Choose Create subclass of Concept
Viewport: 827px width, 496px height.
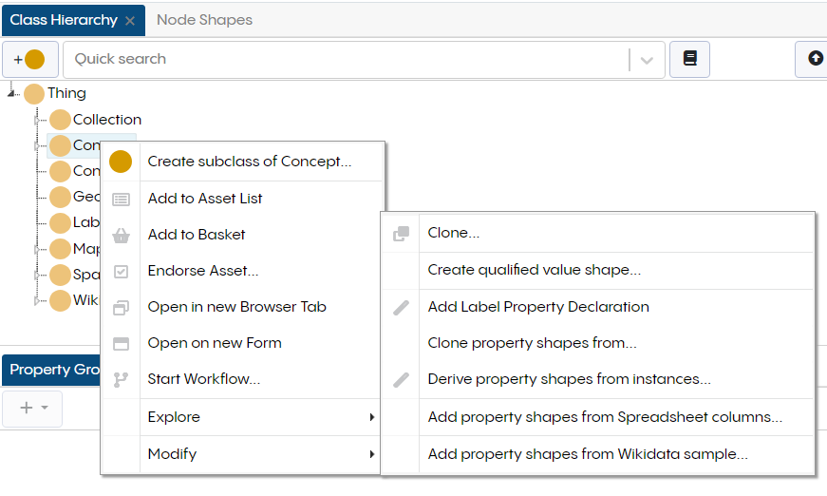(241, 162)
